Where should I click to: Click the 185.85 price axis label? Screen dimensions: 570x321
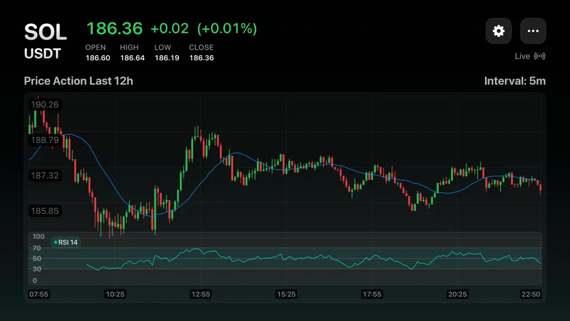[45, 211]
